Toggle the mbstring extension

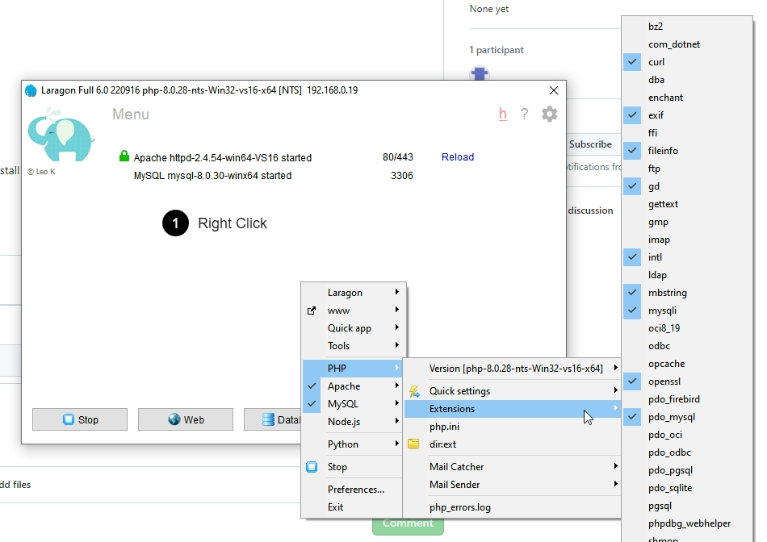click(x=687, y=293)
